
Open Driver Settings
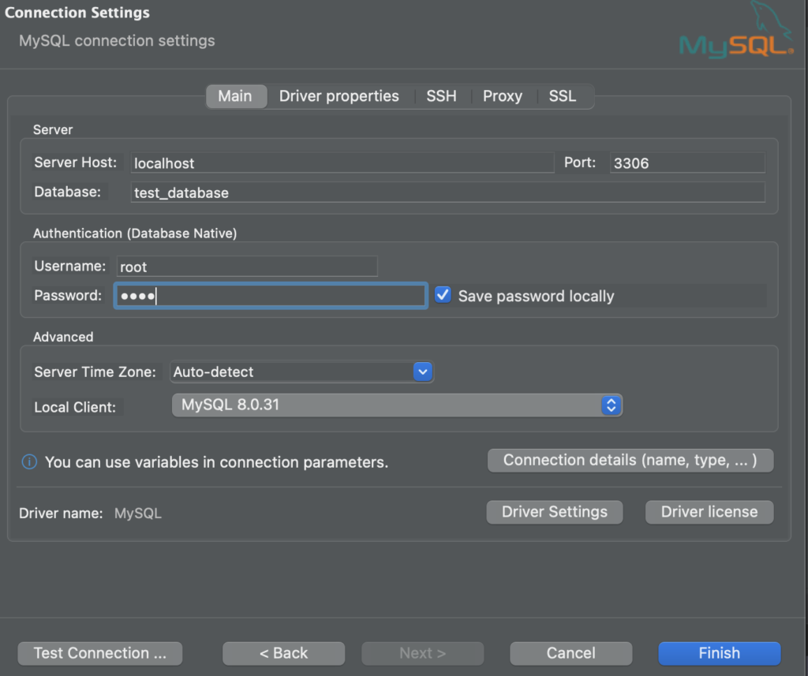pos(554,512)
